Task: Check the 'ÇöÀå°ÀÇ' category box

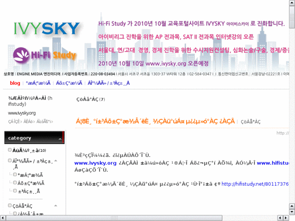Action: coord(10,205)
